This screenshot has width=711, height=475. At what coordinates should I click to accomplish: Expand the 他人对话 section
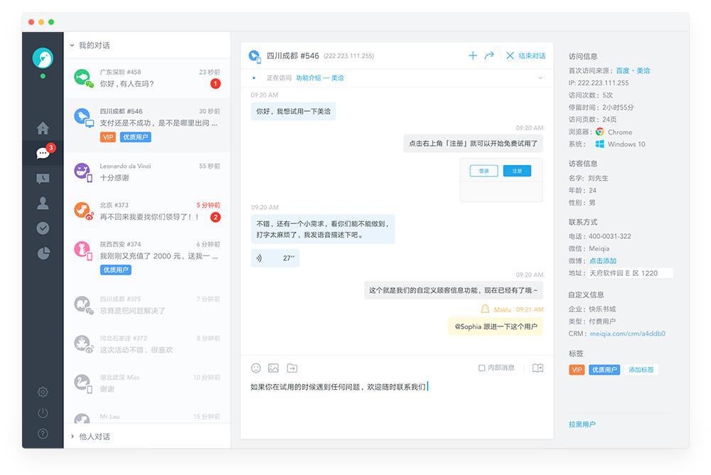pos(89,437)
